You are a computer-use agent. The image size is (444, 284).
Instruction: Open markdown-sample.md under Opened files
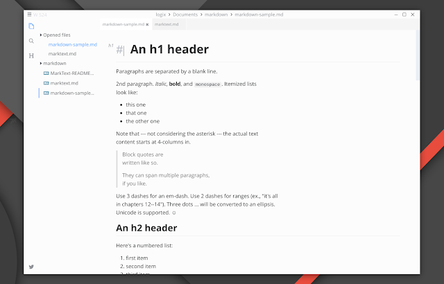pyautogui.click(x=72, y=44)
